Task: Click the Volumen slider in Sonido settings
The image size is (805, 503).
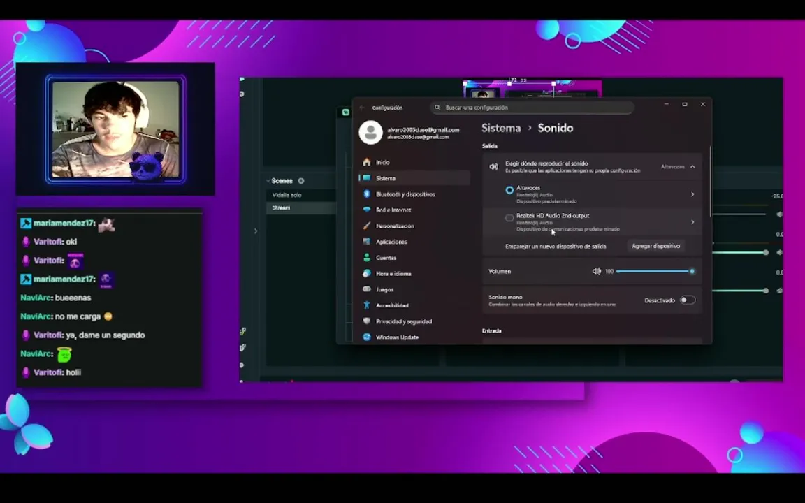Action: pos(655,271)
